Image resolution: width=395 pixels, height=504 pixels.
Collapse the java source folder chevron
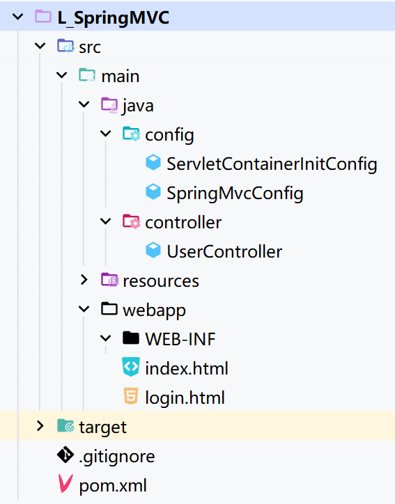(x=84, y=104)
